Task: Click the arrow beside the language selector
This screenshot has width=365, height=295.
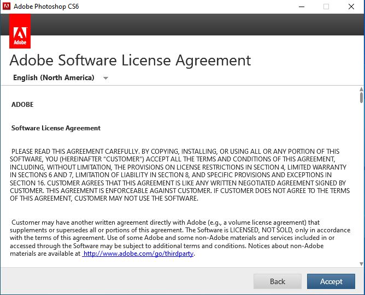Action: pyautogui.click(x=105, y=78)
